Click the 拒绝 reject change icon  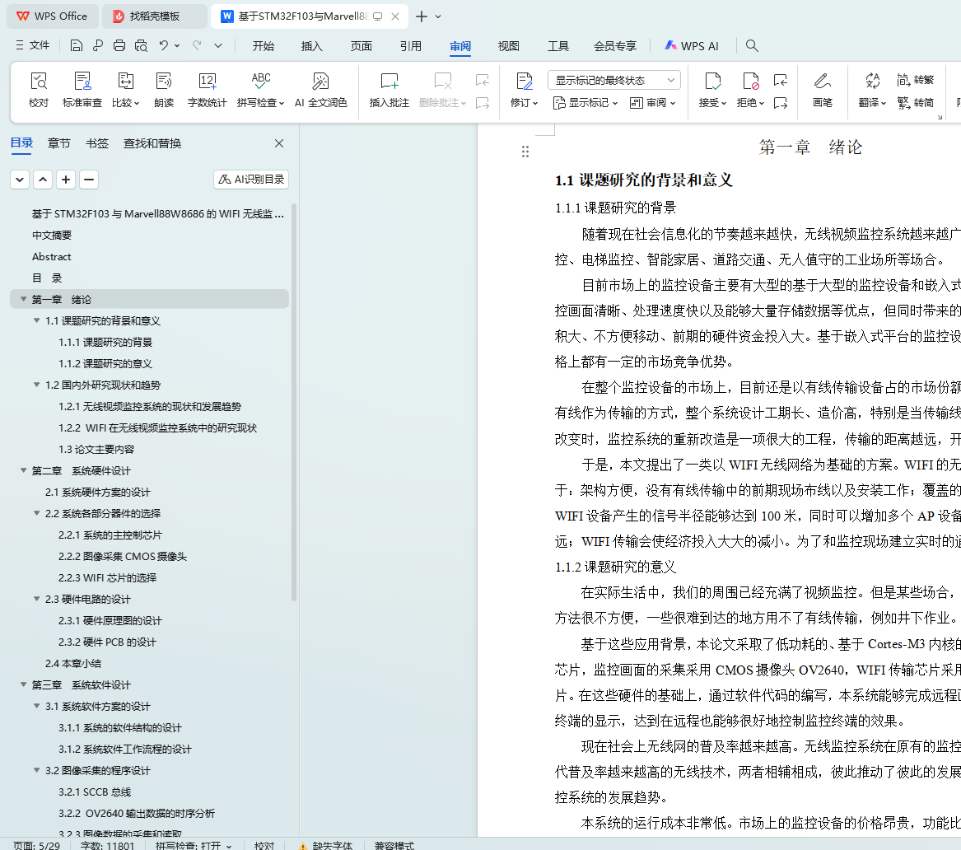click(x=750, y=82)
